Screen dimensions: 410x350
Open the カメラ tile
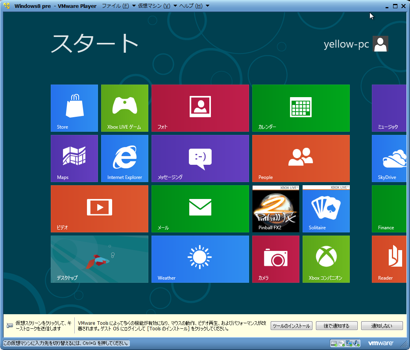[x=275, y=259]
